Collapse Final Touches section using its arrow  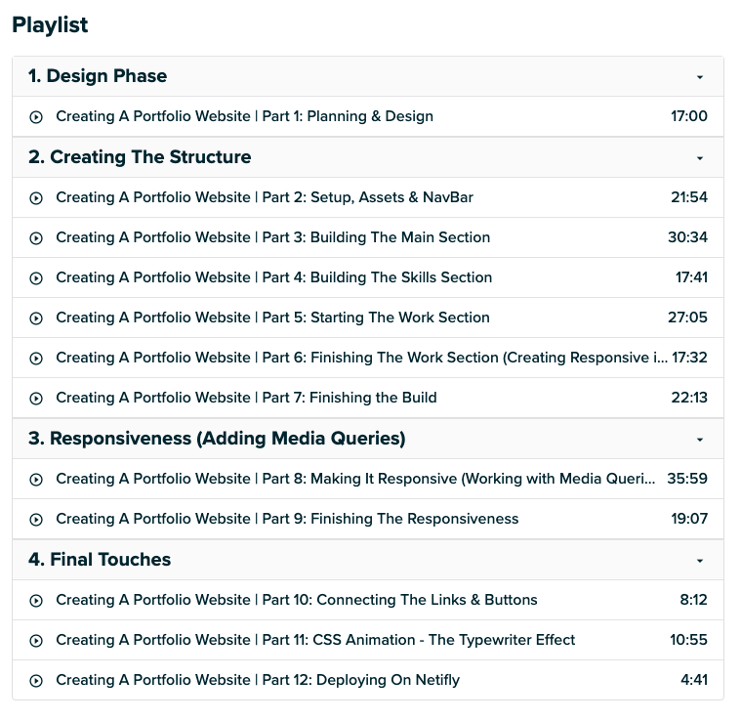[699, 561]
